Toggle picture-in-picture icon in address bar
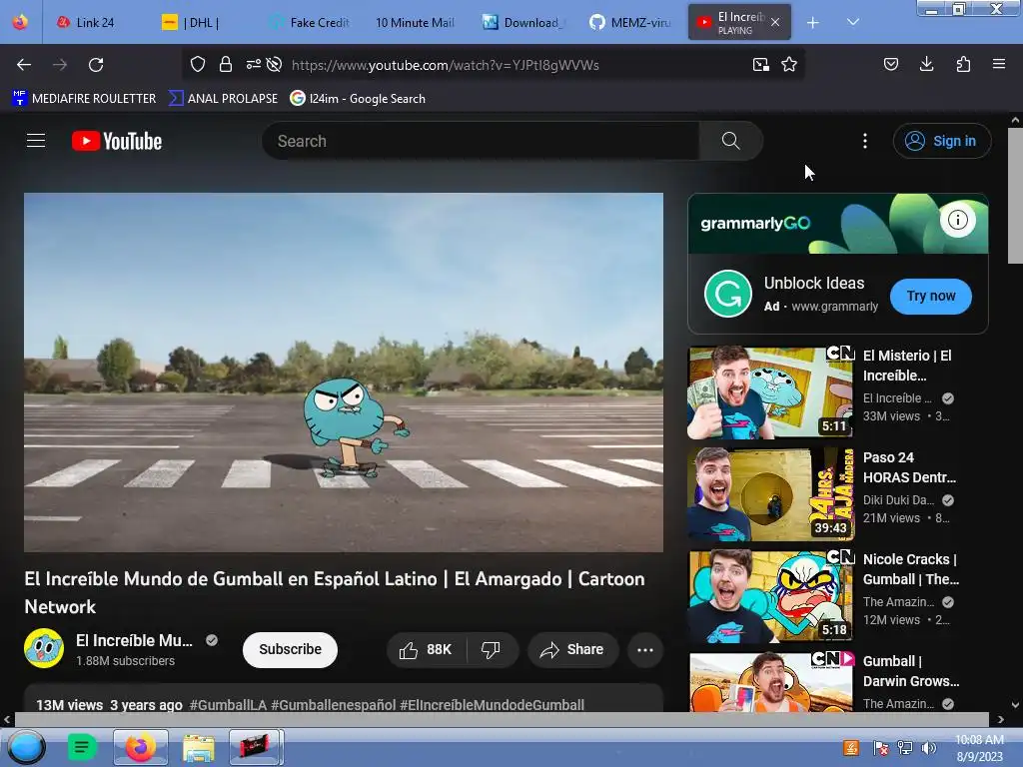The width and height of the screenshot is (1023, 767). (x=760, y=64)
